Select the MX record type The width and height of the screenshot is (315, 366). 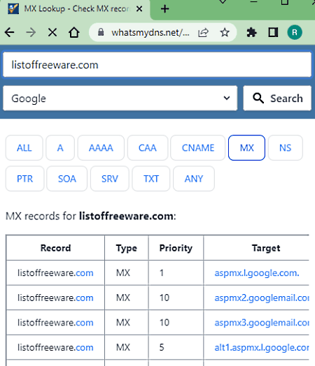(x=246, y=148)
